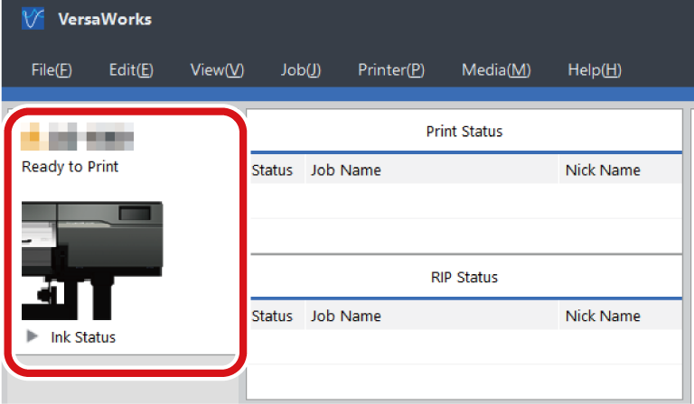Viewport: 694px width, 404px height.
Task: Select the printer image thumbnail
Action: pos(92,261)
